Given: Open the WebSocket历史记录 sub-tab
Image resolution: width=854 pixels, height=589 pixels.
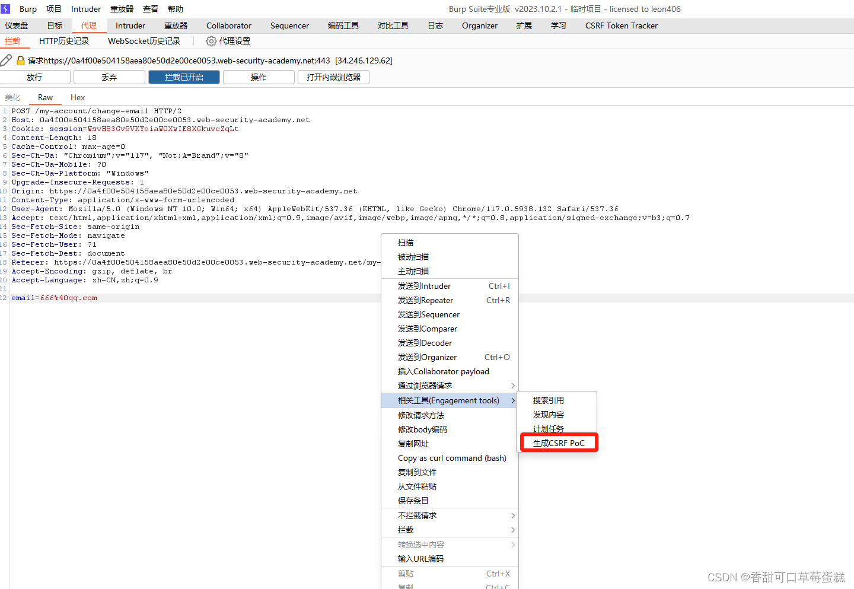Looking at the screenshot, I should tap(144, 41).
